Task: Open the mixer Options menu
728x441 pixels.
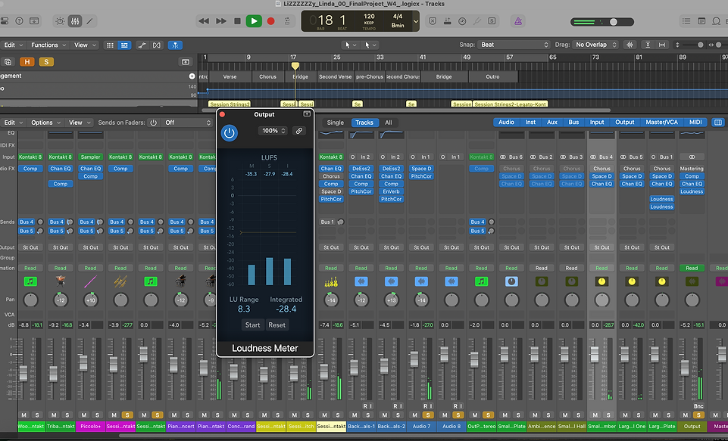Action: point(45,123)
